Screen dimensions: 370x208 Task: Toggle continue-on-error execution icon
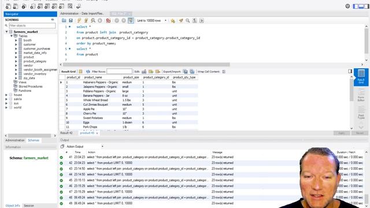108,21
